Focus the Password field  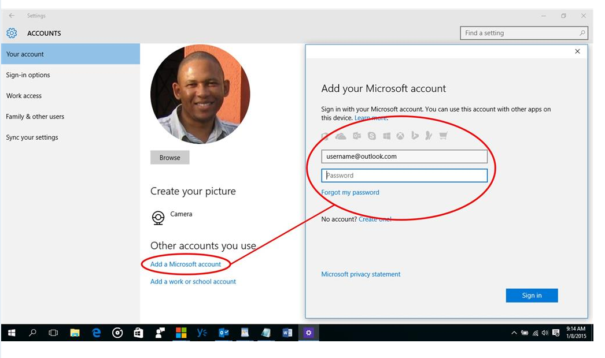404,176
